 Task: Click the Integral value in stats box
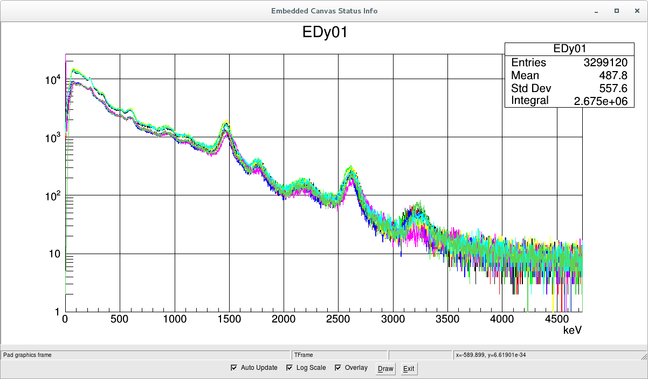pyautogui.click(x=602, y=101)
